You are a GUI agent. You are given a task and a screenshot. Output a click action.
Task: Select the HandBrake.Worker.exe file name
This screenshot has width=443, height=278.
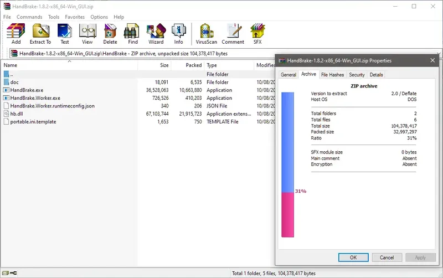[x=35, y=98]
